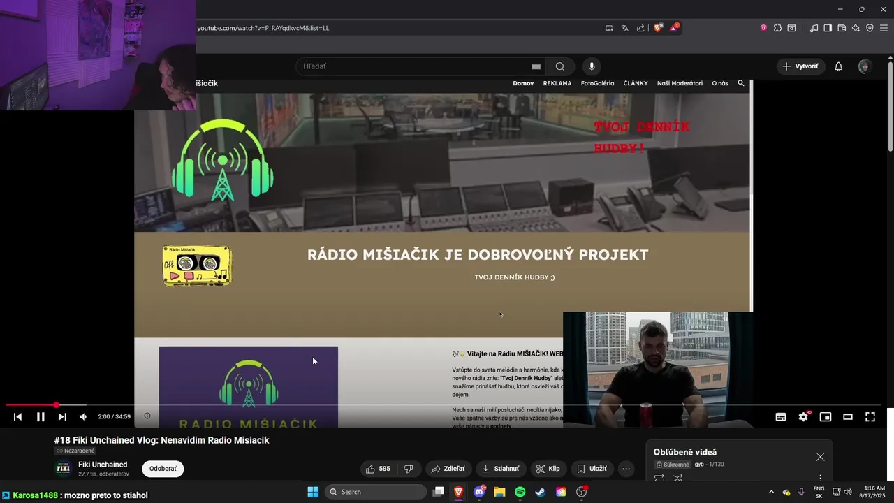Share the video via Zdieľať
Viewport: 894px width, 503px height.
[x=448, y=469]
